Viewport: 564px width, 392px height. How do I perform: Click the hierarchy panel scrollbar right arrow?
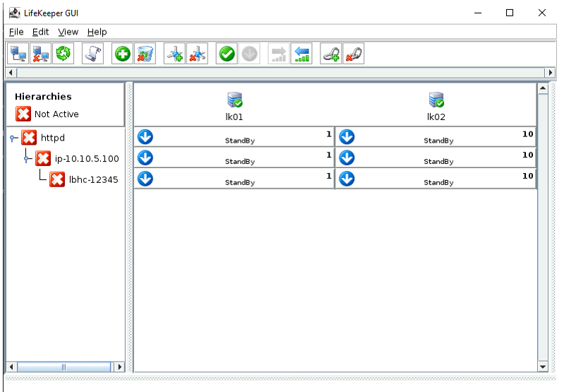coord(119,367)
